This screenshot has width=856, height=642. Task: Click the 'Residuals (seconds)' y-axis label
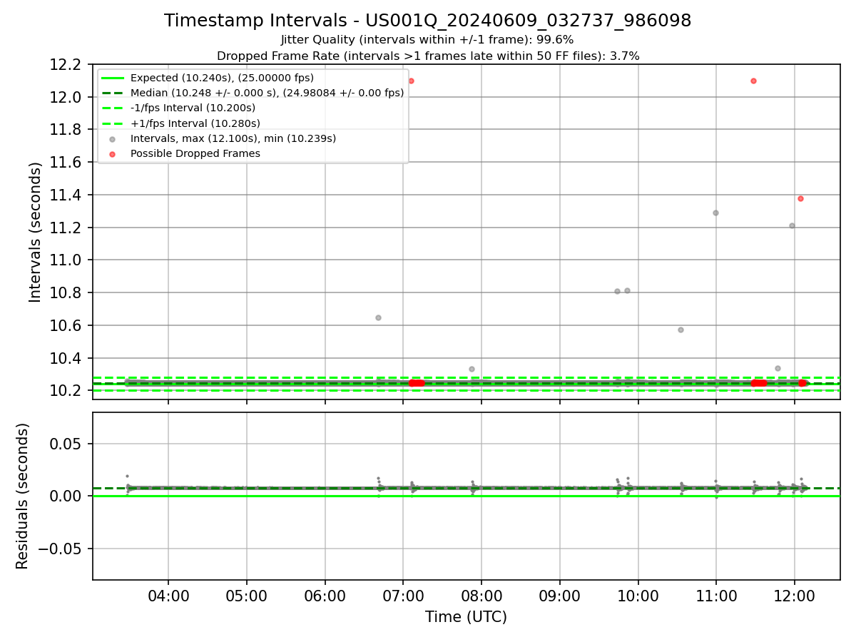pos(23,496)
